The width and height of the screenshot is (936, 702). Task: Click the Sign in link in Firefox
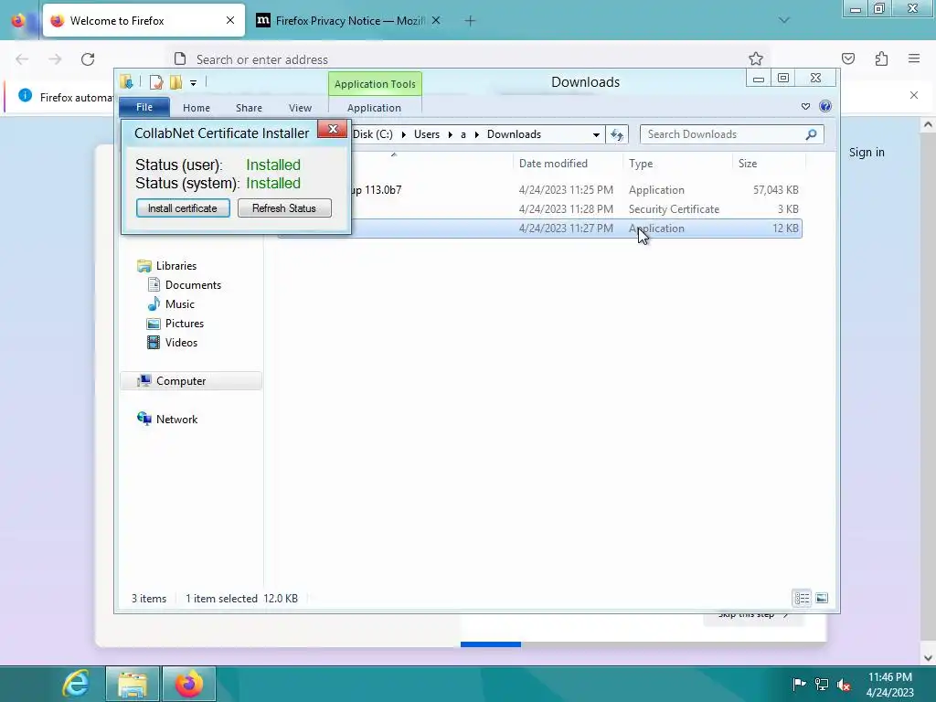pyautogui.click(x=867, y=153)
